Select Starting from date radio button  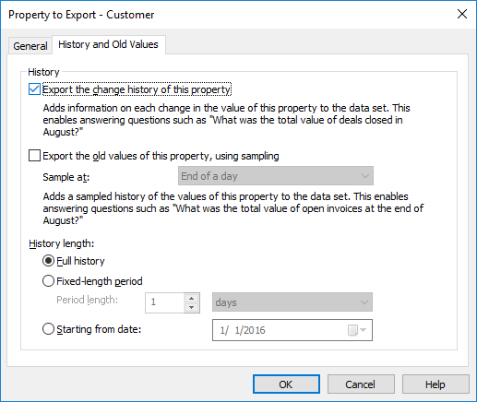(x=48, y=329)
